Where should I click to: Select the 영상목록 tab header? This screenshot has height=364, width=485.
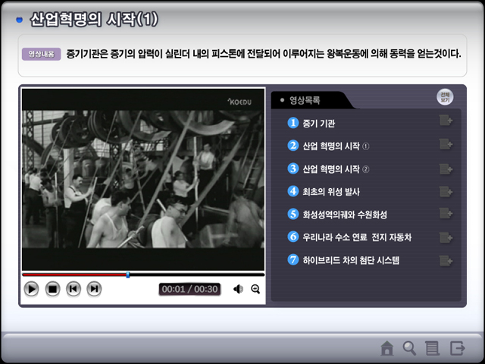[305, 100]
